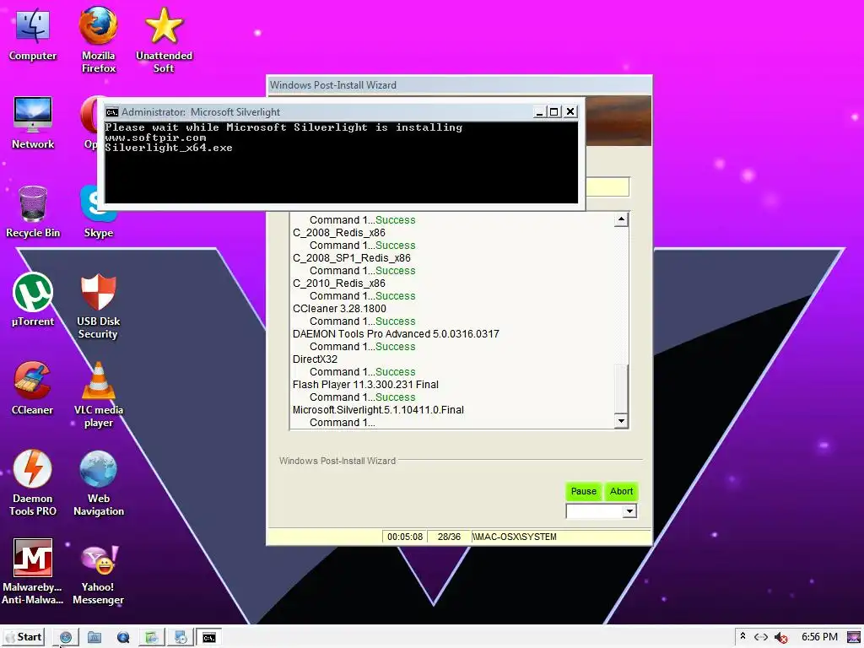Launch µTorrent desktop shortcut
Image resolution: width=864 pixels, height=648 pixels.
pos(33,300)
